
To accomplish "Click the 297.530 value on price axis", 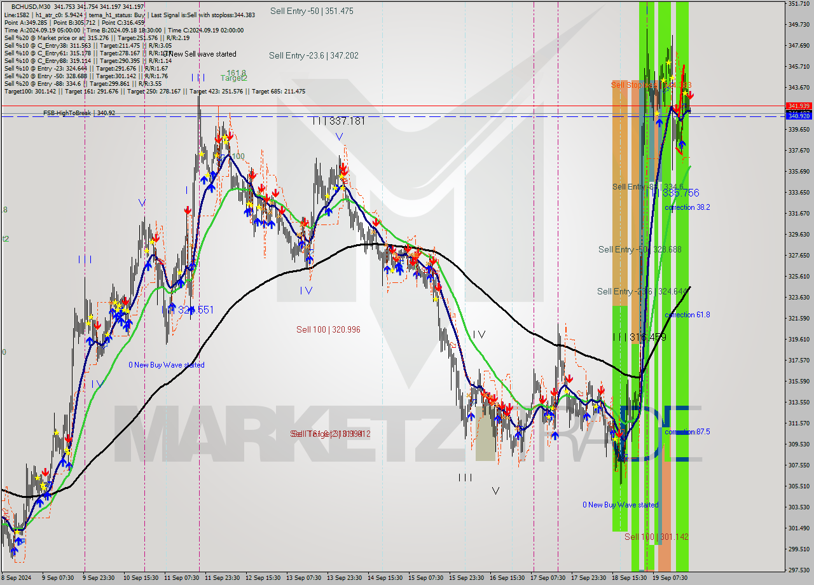I will tap(799, 570).
